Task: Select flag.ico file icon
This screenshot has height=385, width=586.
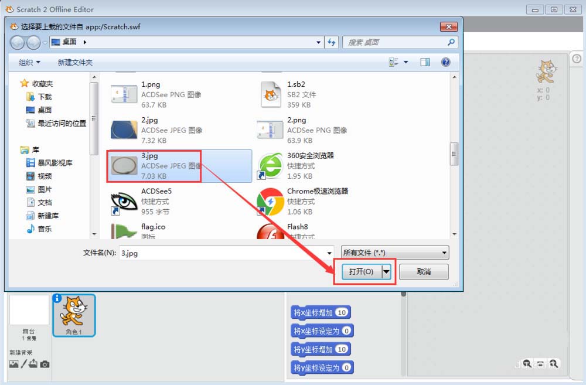Action: 124,231
